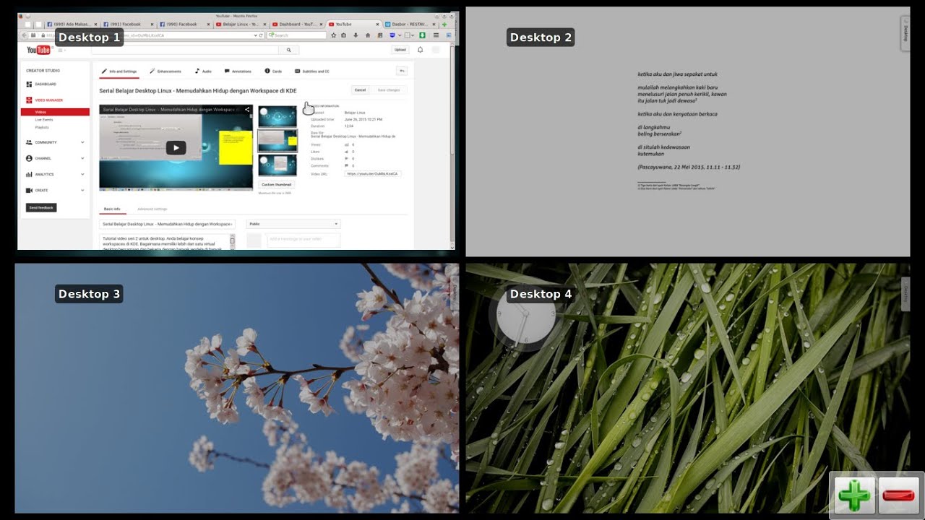This screenshot has height=520, width=925.
Task: Open the Audio tab
Action: click(x=203, y=71)
